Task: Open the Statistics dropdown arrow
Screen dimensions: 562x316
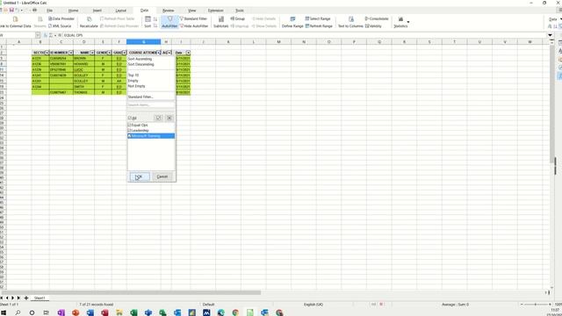Action: pyautogui.click(x=408, y=22)
